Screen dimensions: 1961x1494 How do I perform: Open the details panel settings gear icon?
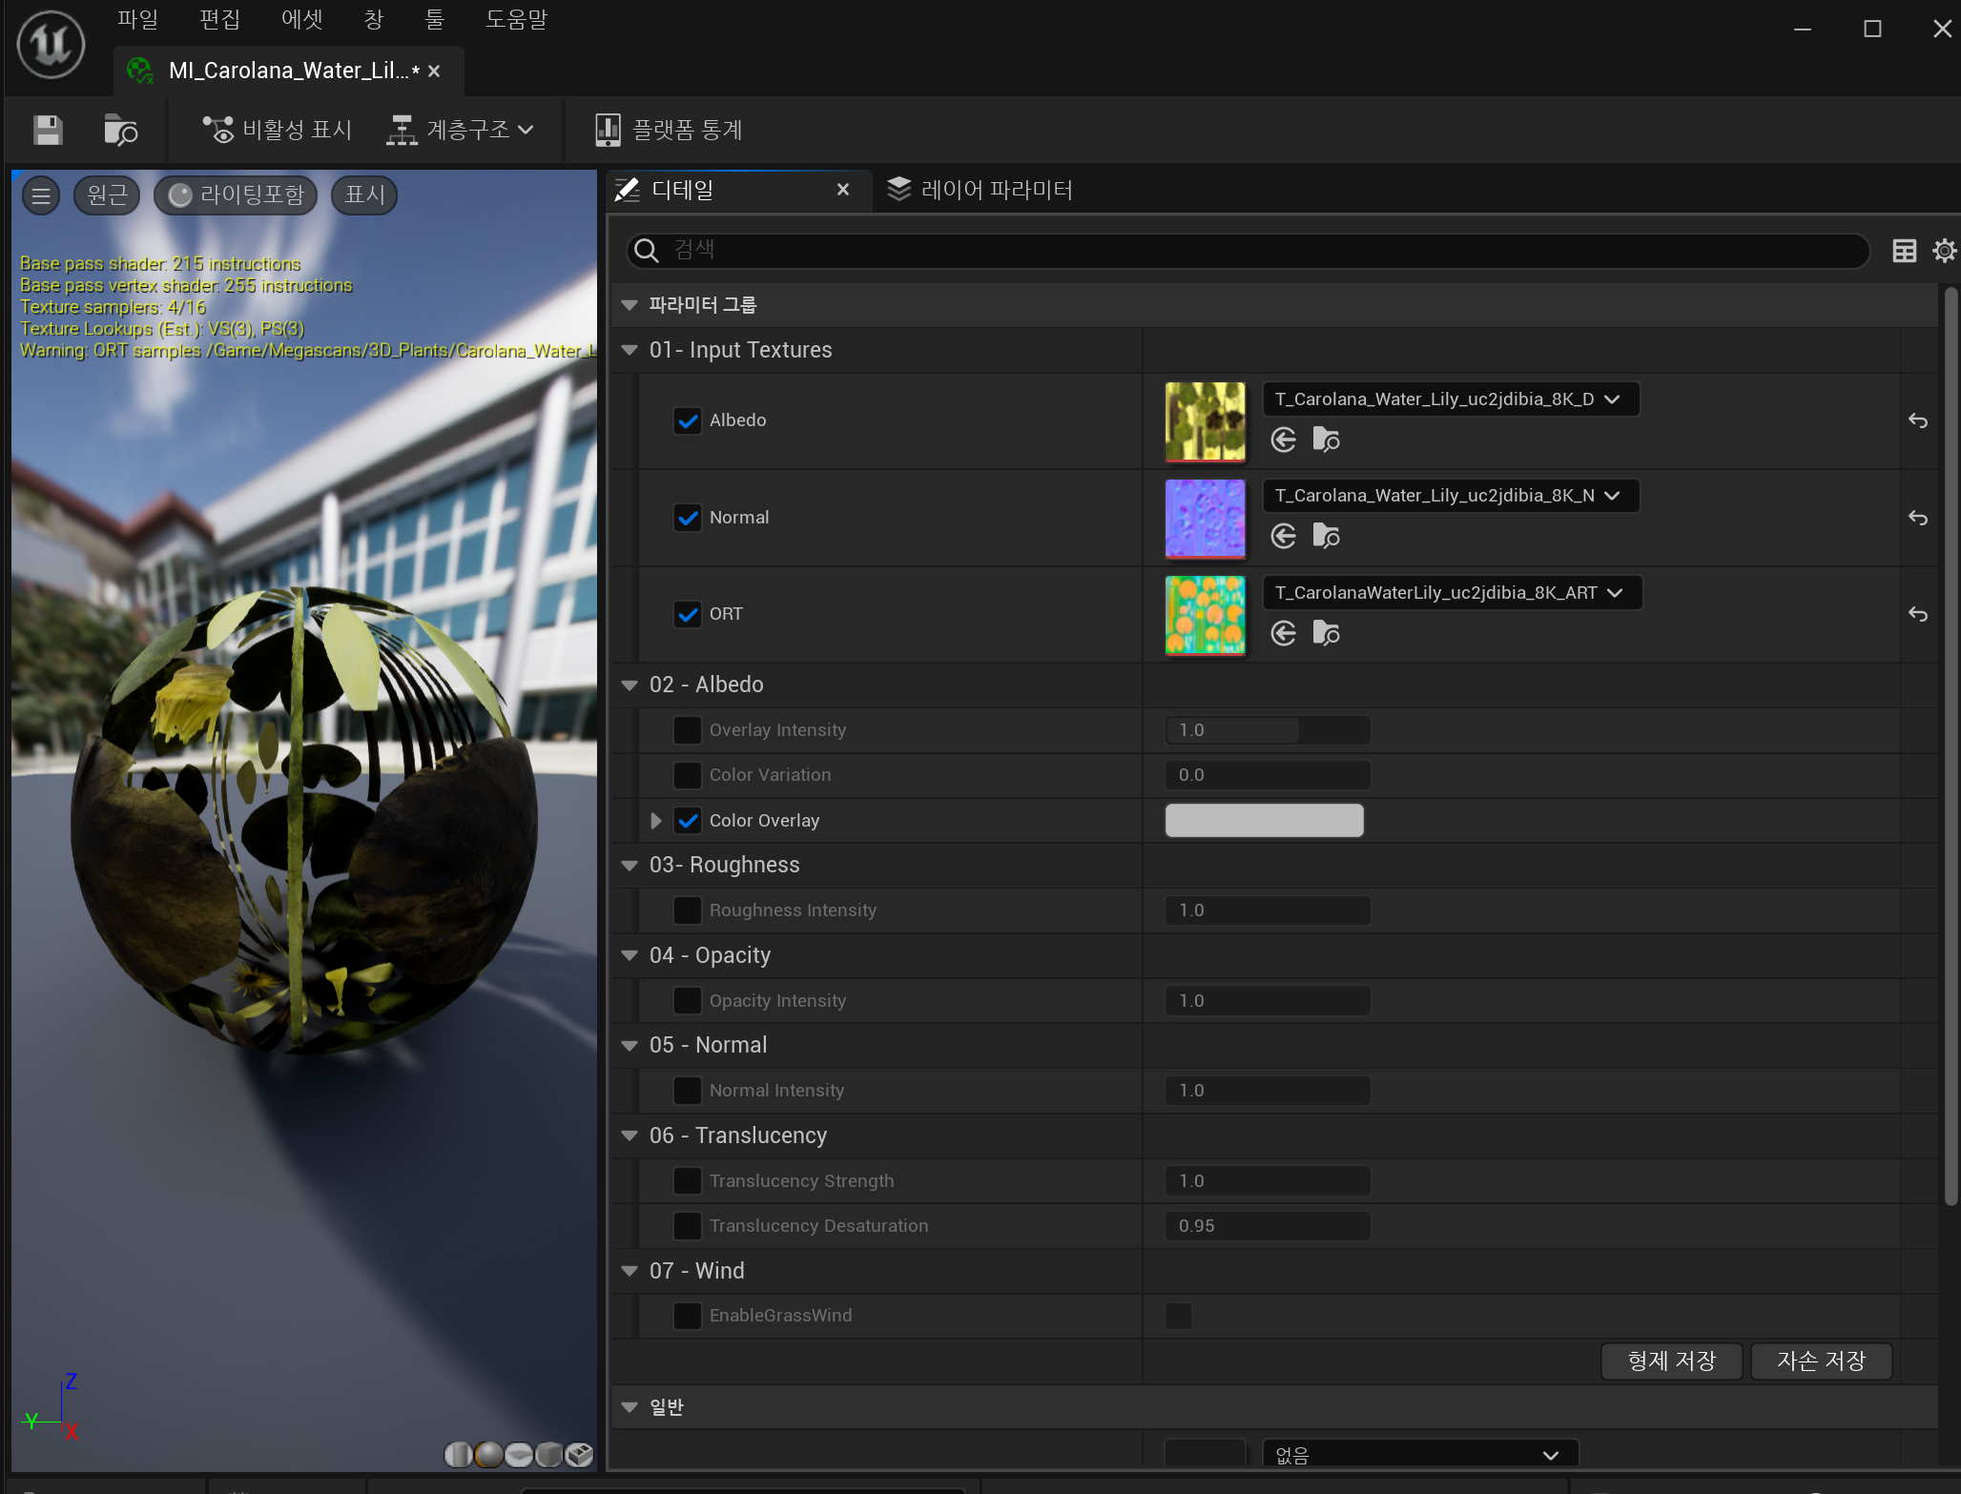coord(1944,251)
